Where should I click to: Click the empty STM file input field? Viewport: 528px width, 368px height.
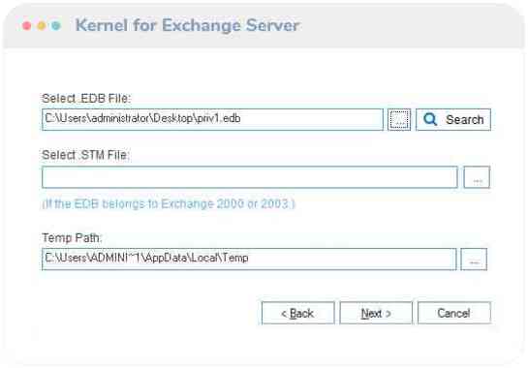click(x=250, y=177)
